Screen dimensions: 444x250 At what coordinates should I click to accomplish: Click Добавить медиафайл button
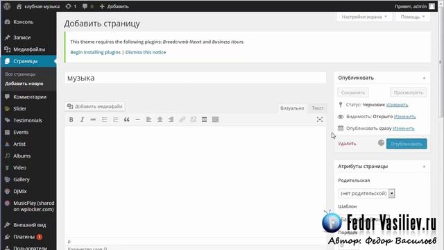pyautogui.click(x=95, y=106)
